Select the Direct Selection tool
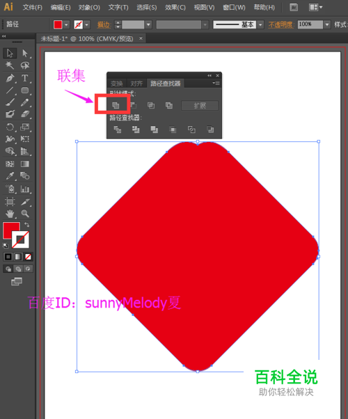The image size is (348, 419). [x=25, y=53]
